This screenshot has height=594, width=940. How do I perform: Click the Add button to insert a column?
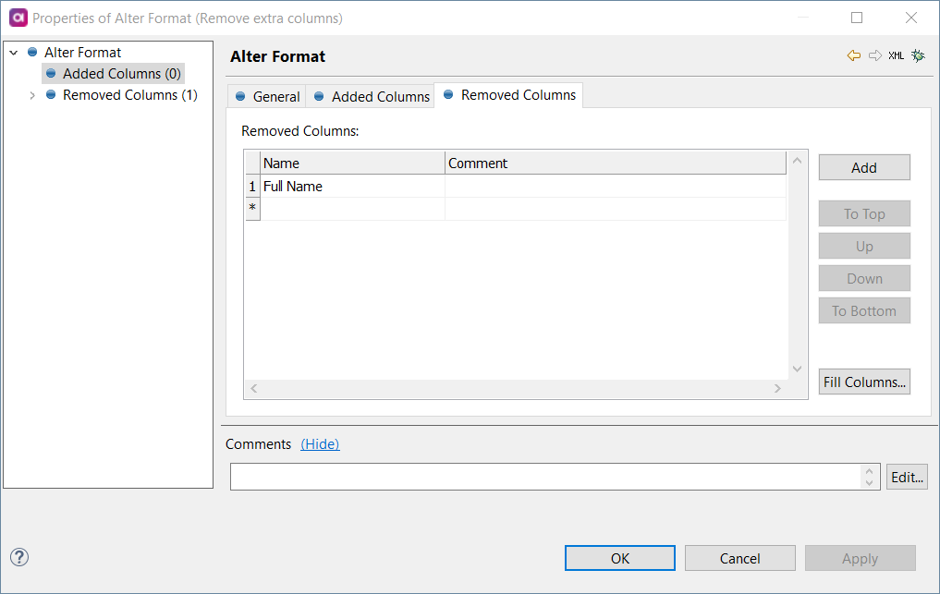click(x=863, y=167)
